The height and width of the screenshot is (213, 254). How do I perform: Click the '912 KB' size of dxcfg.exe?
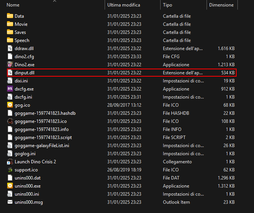pyautogui.click(x=228, y=89)
